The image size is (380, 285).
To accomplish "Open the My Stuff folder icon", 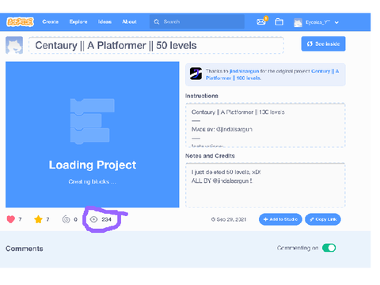I will click(x=279, y=22).
